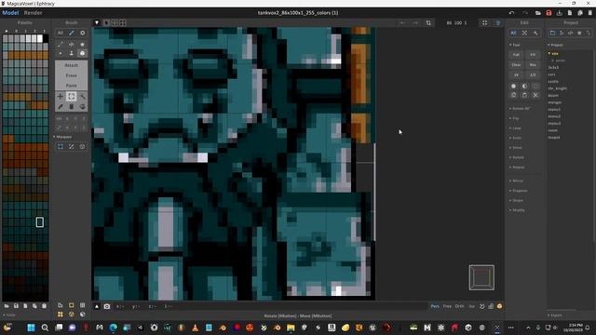Click the undo arrow icon
Image resolution: width=596 pixels, height=335 pixels.
pyautogui.click(x=511, y=13)
